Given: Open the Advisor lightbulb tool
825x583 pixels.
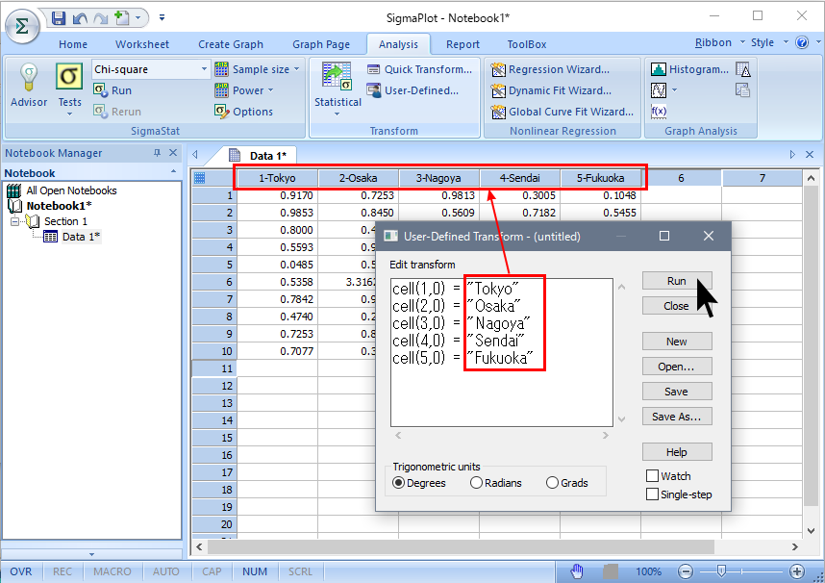Looking at the screenshot, I should click(29, 86).
